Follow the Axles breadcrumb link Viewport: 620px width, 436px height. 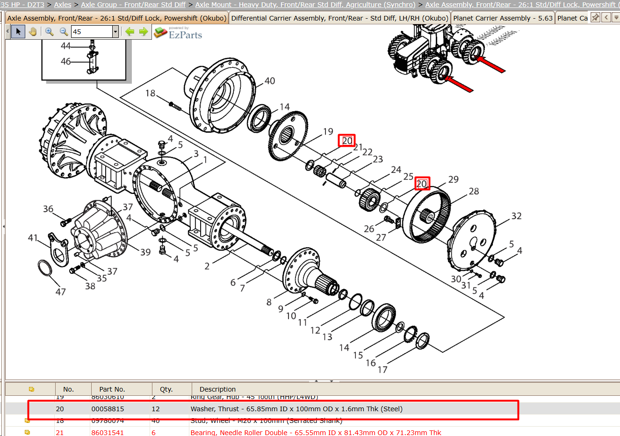[63, 5]
